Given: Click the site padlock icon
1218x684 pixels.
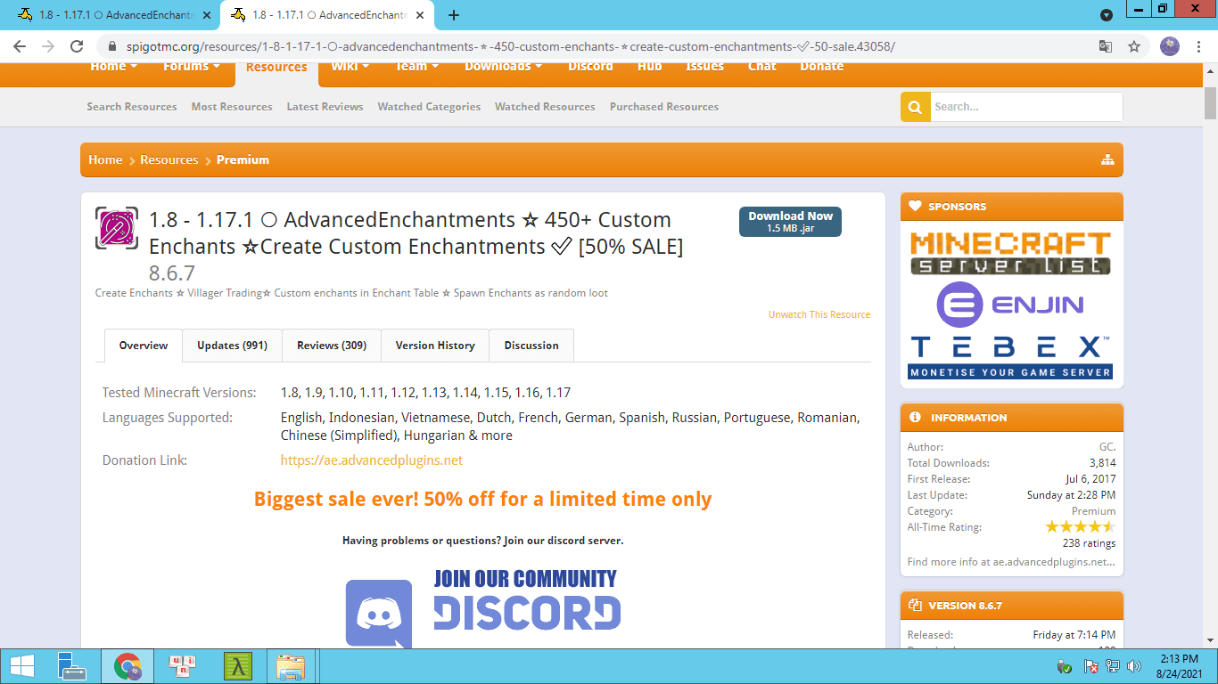Looking at the screenshot, I should 112,46.
